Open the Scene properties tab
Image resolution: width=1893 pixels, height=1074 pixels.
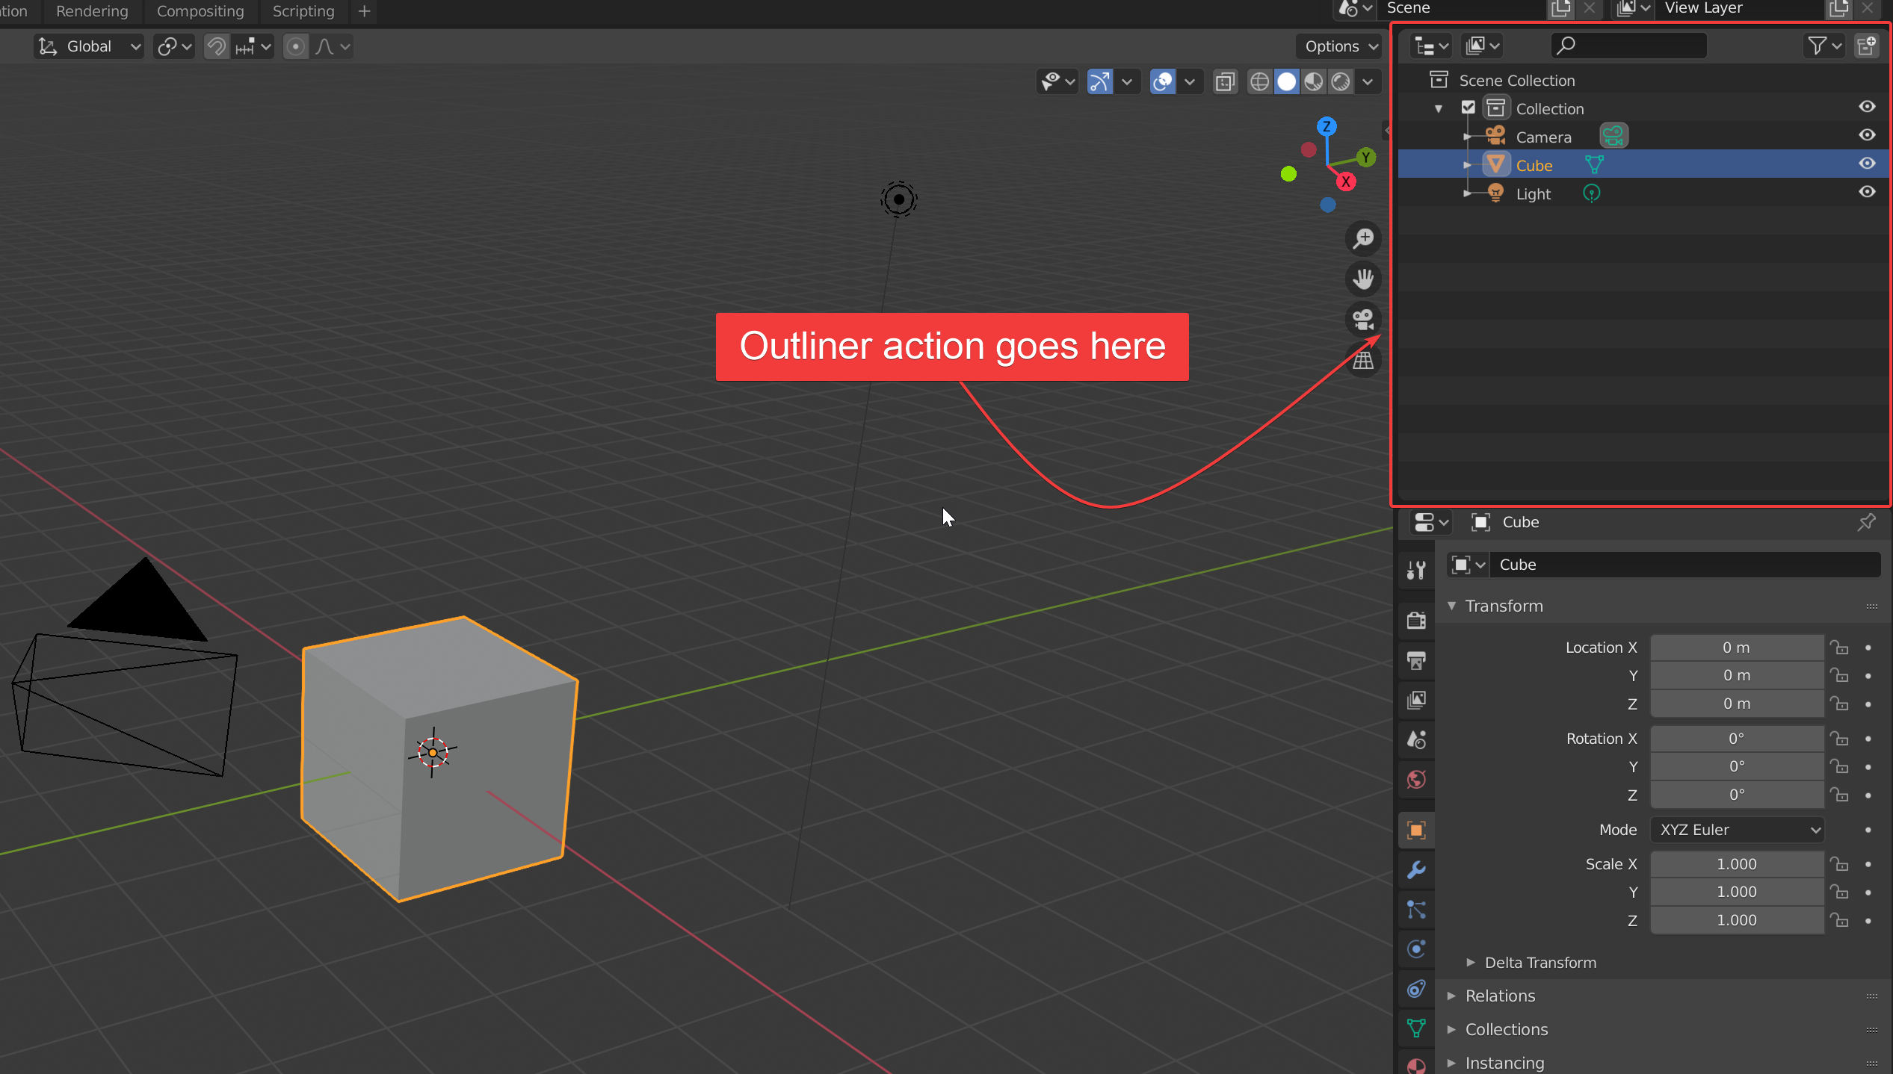click(1416, 740)
